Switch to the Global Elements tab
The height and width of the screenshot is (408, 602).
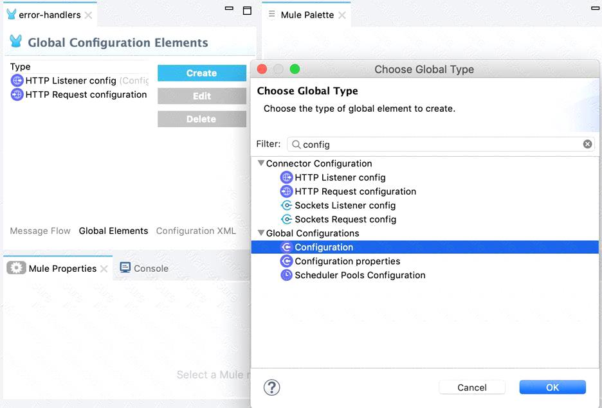[x=114, y=231]
